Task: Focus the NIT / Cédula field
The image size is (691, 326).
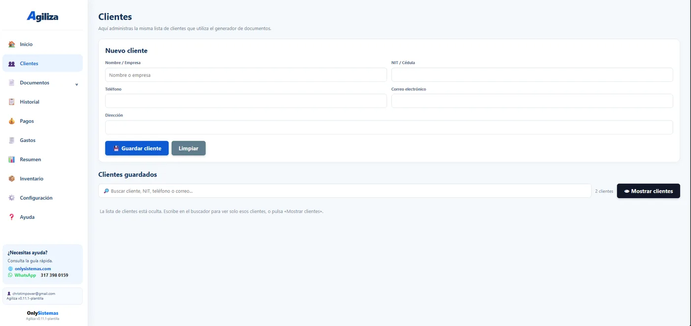Action: point(532,75)
